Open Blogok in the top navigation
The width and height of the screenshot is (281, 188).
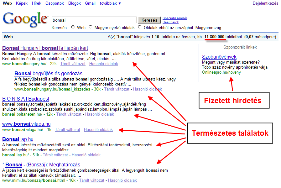[x=75, y=3]
